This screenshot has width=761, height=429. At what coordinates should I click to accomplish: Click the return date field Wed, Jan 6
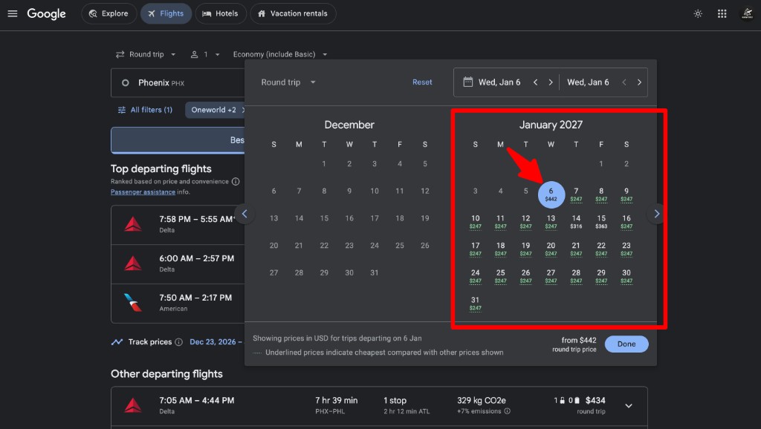588,82
